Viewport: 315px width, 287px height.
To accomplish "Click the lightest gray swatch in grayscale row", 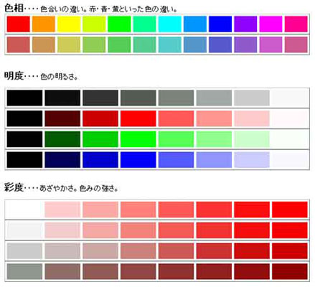I will 290,98.
